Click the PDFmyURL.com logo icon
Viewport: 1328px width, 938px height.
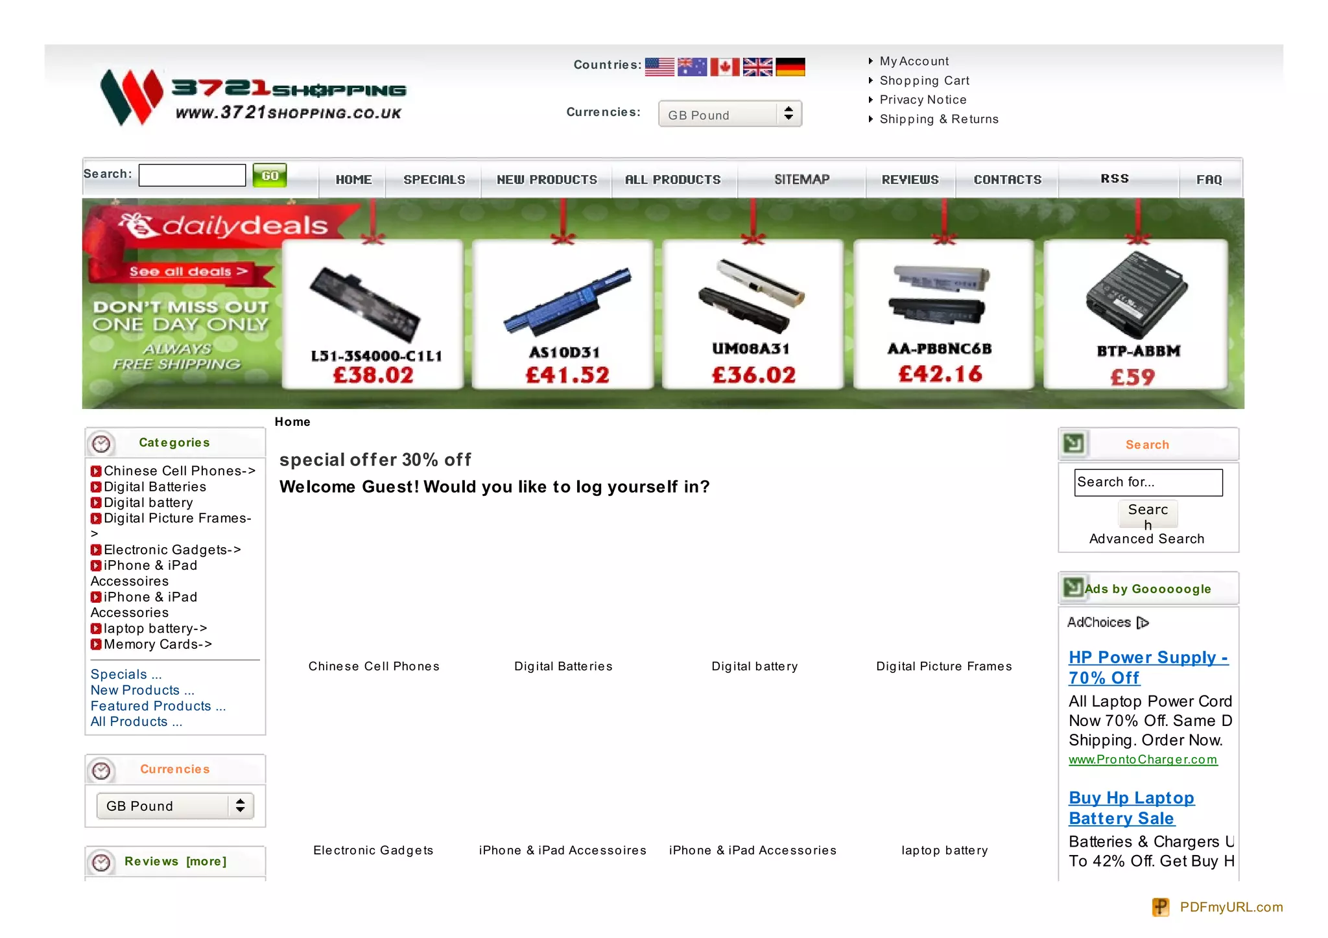pos(1161,907)
